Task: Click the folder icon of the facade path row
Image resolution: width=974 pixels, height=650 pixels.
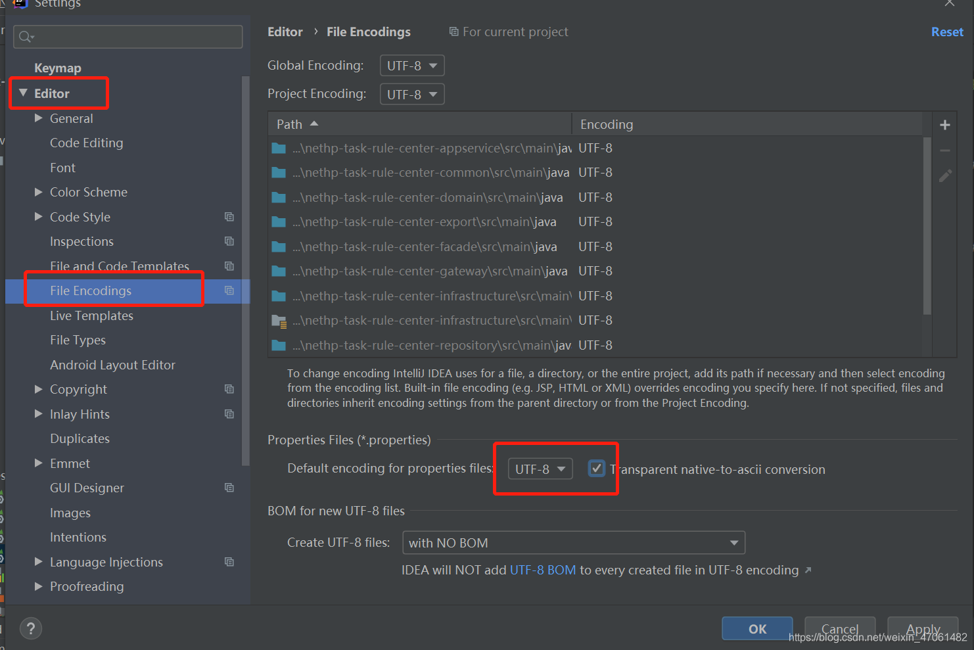Action: (x=279, y=246)
